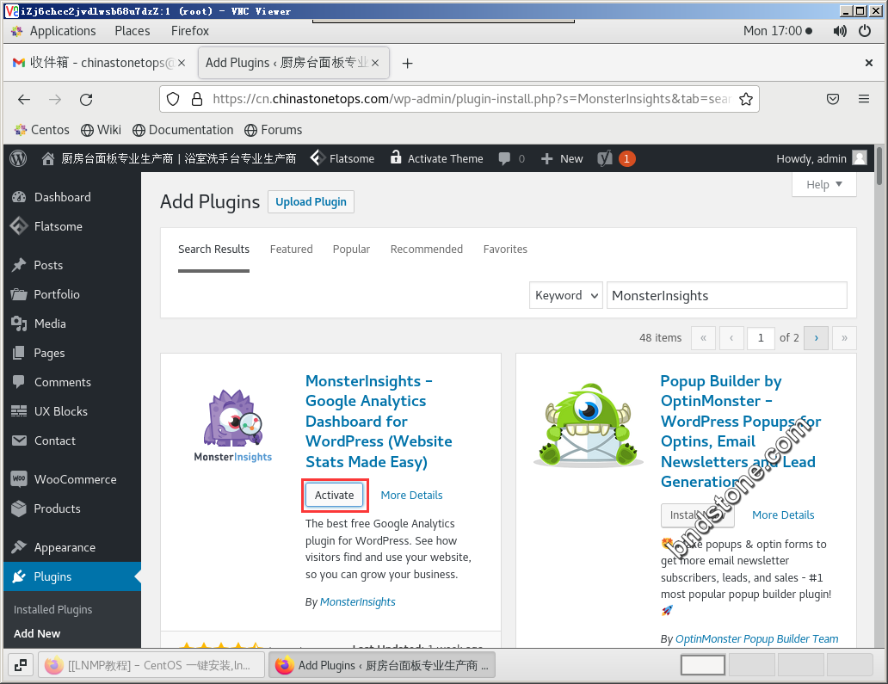Expand the Help dropdown

pos(824,185)
